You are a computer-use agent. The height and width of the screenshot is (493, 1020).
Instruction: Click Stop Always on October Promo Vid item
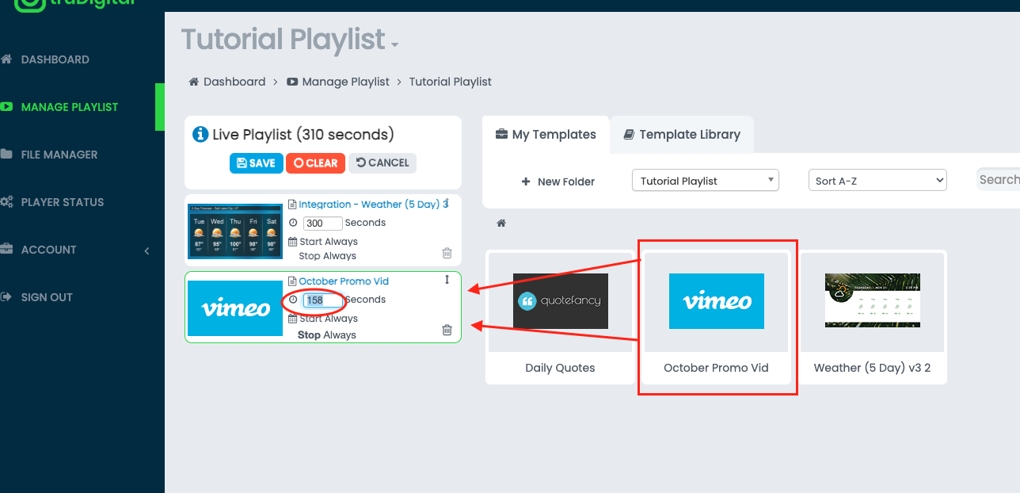[x=327, y=335]
